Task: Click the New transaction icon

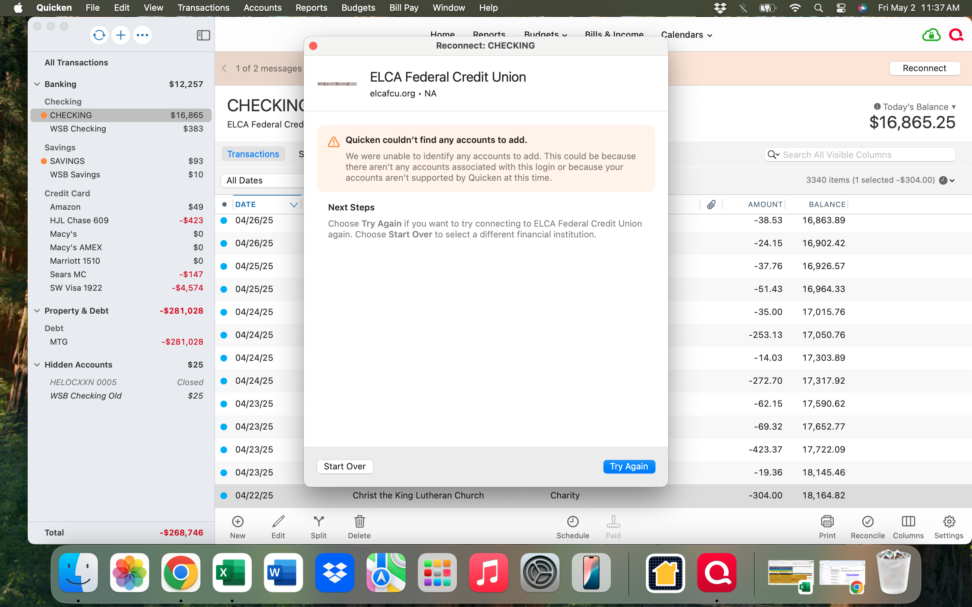Action: (x=238, y=521)
